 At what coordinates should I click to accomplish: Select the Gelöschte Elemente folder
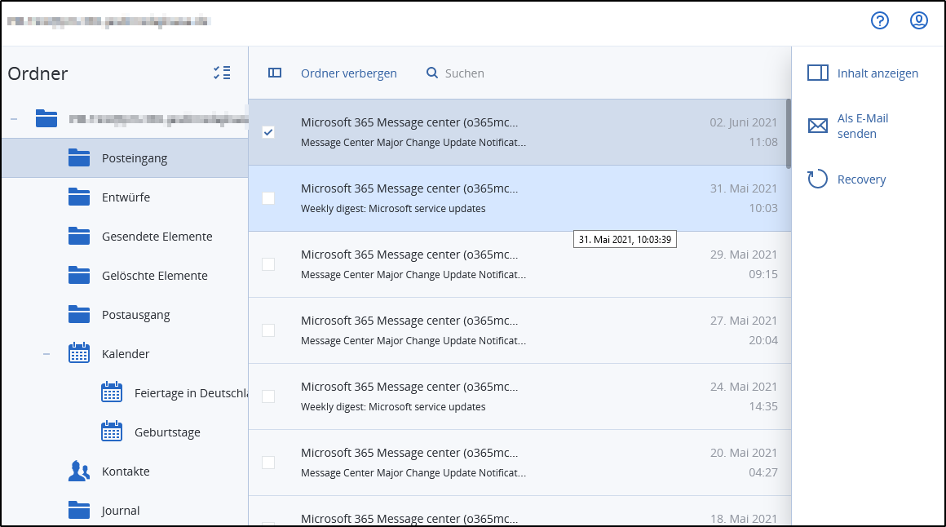tap(154, 276)
